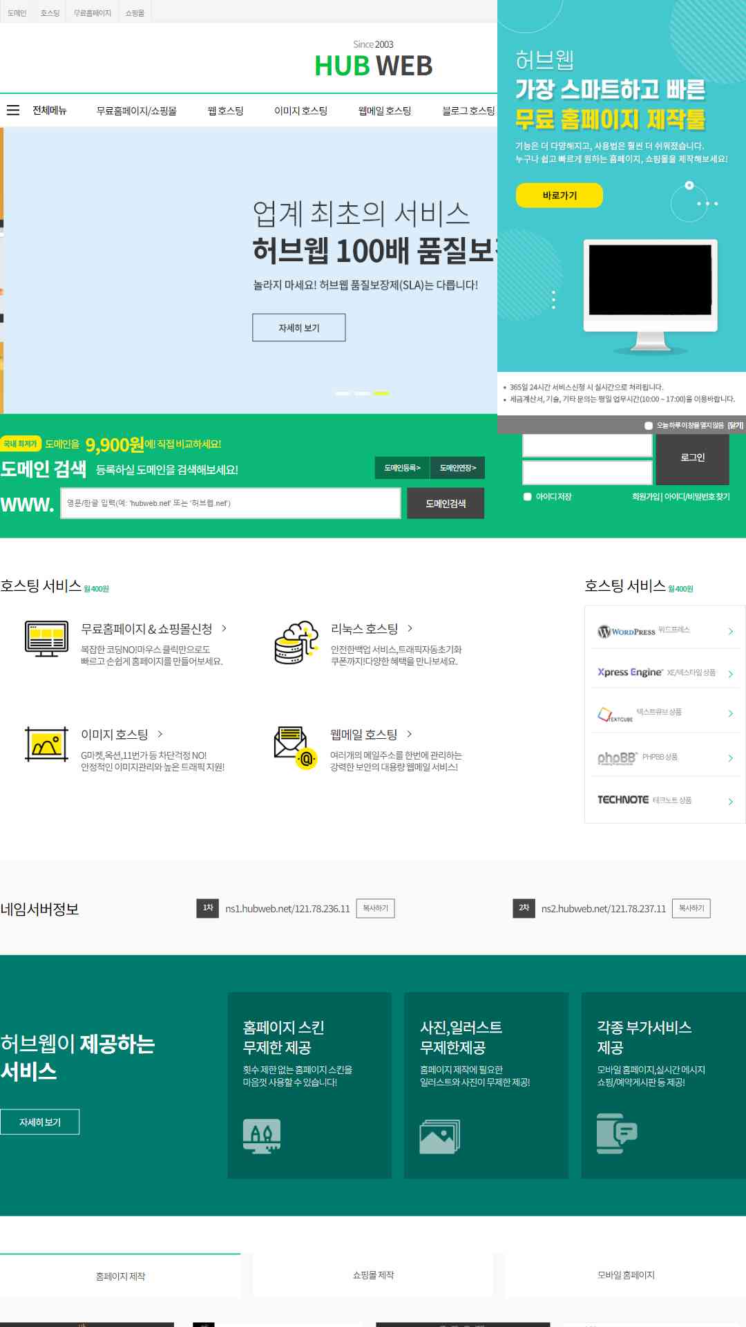Viewport: 746px width, 1327px height.
Task: Click the image hosting picture icon
Action: [x=46, y=744]
